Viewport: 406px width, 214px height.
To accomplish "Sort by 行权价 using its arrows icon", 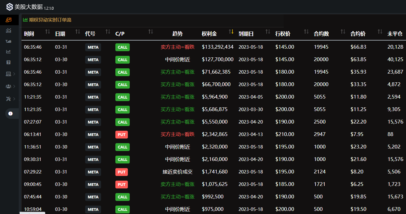I will (x=307, y=32).
